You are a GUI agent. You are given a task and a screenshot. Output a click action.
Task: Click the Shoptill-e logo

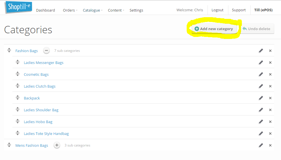19,7
